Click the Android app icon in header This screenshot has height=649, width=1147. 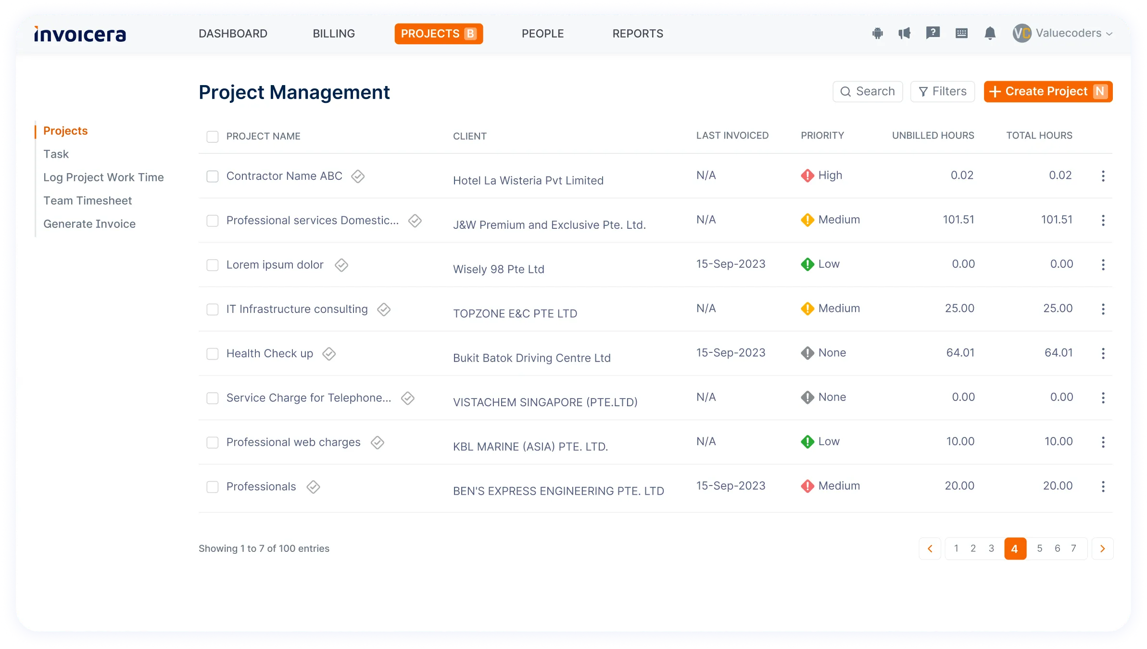tap(878, 33)
